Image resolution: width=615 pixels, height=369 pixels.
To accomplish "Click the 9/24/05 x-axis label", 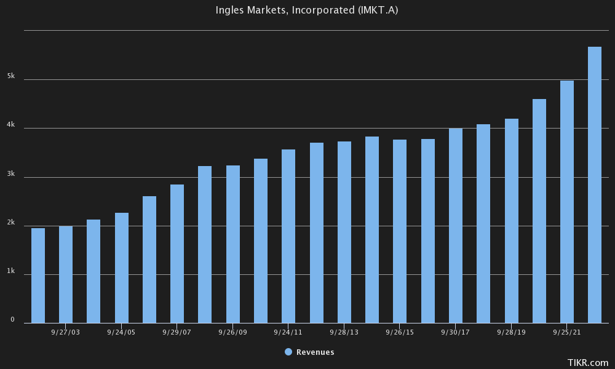I will coord(121,332).
